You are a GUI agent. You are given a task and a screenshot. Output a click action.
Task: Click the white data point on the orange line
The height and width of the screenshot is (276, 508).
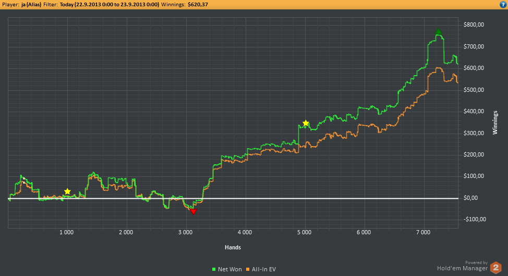23,183
